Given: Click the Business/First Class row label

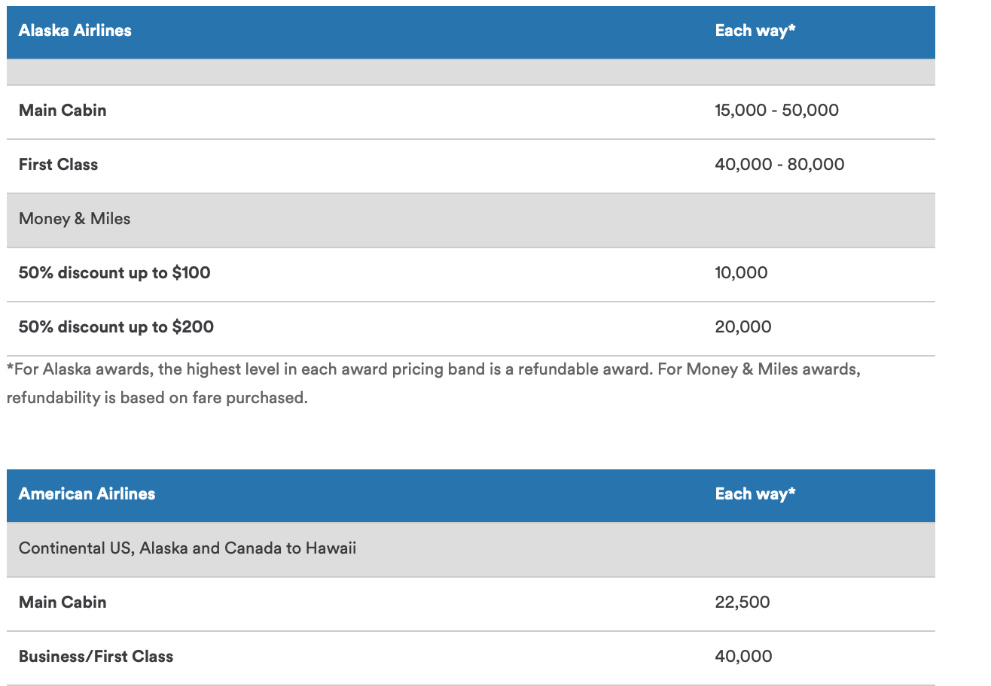Looking at the screenshot, I should pyautogui.click(x=96, y=657).
